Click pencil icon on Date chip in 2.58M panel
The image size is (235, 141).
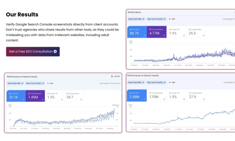click(x=164, y=83)
